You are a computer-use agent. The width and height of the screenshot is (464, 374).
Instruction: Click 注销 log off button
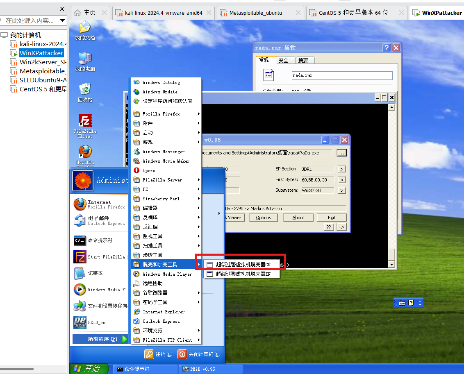click(x=159, y=354)
